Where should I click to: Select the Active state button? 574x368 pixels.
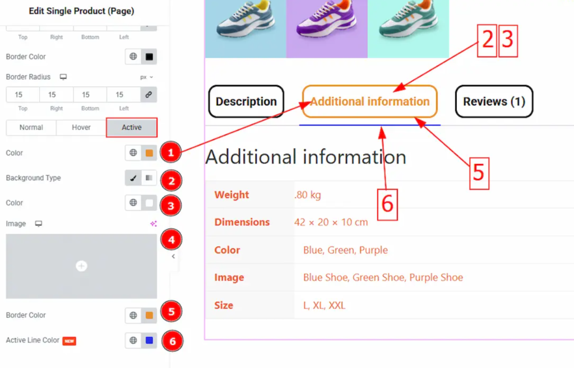coord(132,127)
